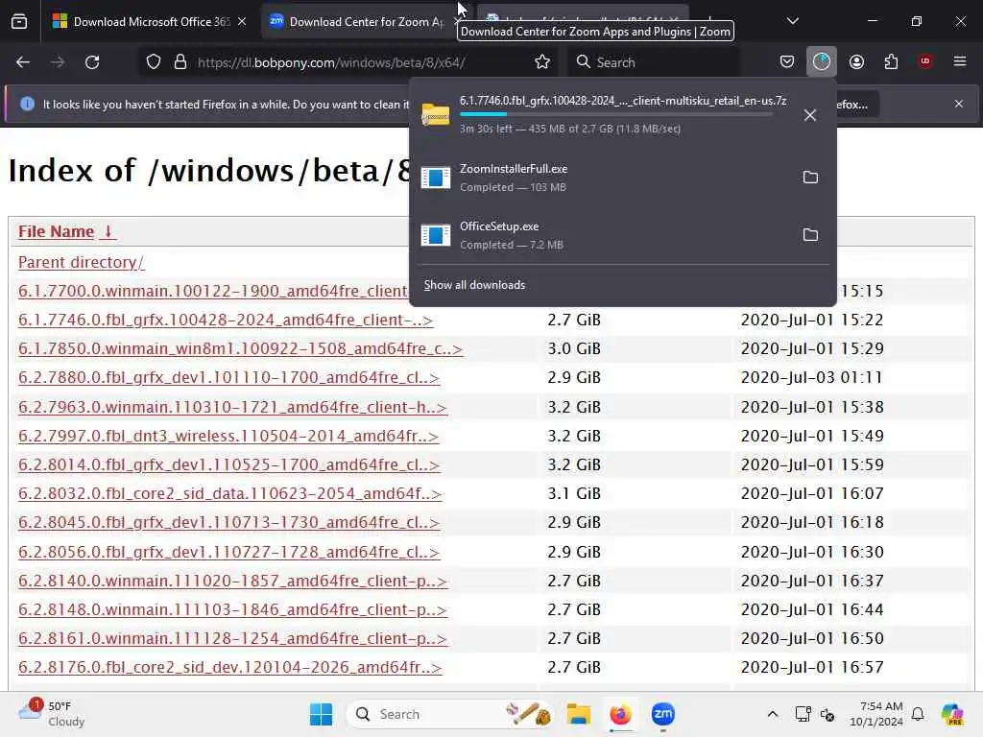Open the clock showing 7:54 AM
The height and width of the screenshot is (737, 983).
(x=875, y=714)
